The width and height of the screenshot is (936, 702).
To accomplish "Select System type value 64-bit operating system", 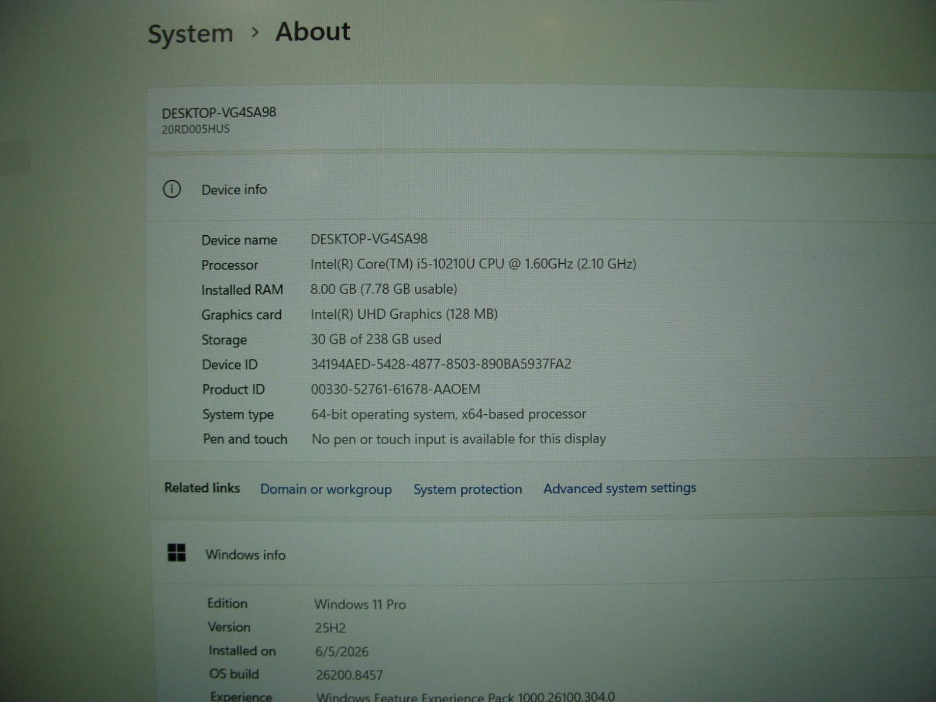I will (x=449, y=414).
